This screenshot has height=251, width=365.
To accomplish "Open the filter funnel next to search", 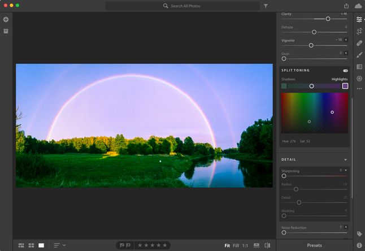I will coord(266,6).
